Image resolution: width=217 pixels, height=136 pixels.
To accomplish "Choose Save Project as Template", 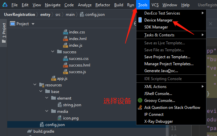I will tap(167, 57).
